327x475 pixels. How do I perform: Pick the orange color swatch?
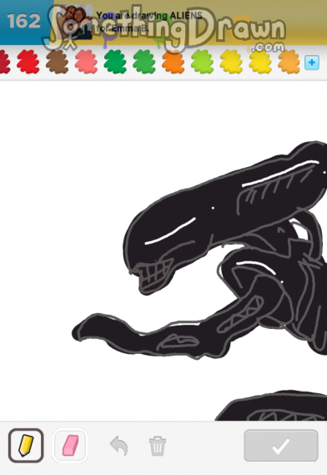pyautogui.click(x=174, y=62)
